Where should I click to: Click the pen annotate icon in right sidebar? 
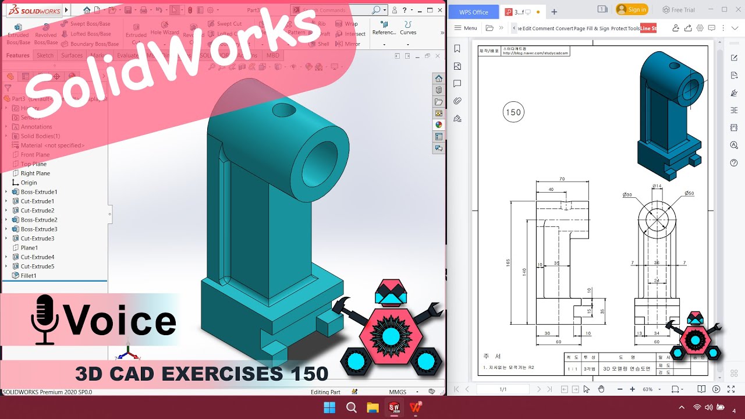pos(734,93)
